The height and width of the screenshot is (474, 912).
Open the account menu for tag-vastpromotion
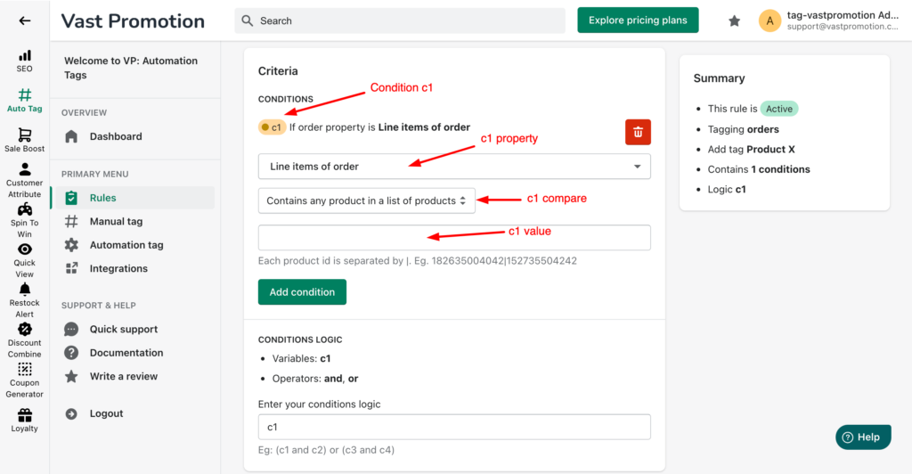click(x=830, y=20)
